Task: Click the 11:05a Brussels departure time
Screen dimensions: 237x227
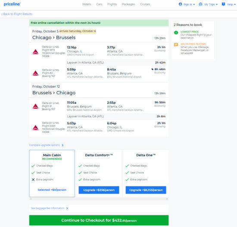Action: (x=72, y=102)
